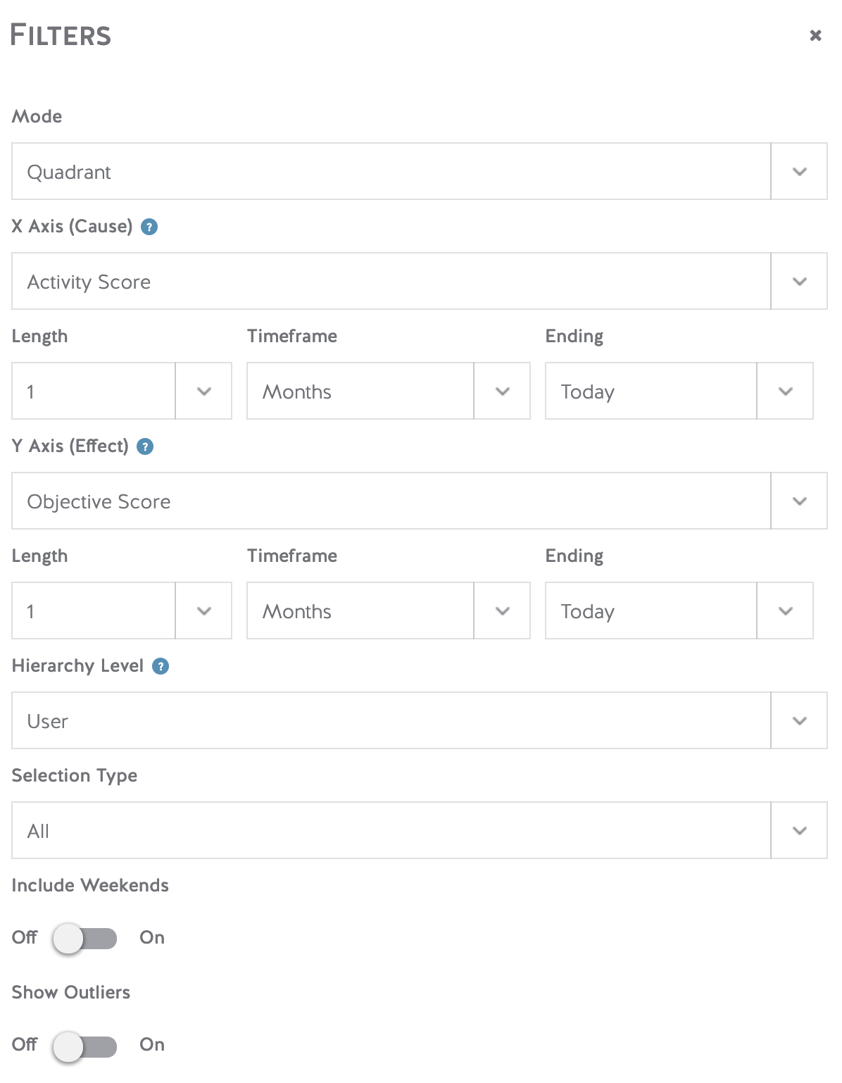Open X Axis Ending Today chevron

point(786,391)
